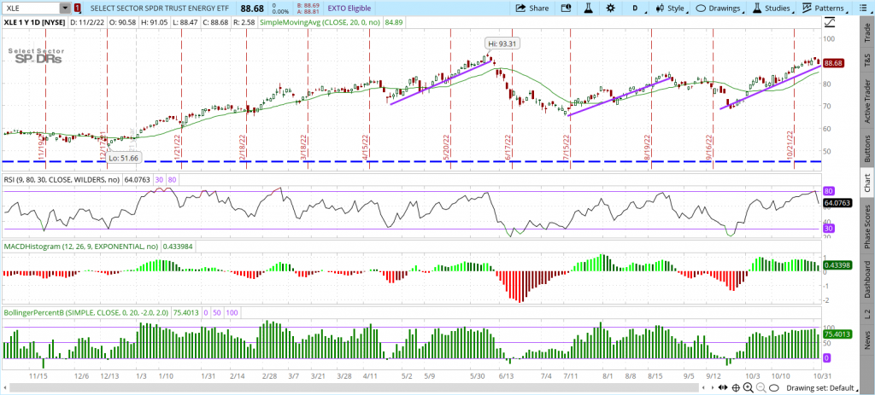Open chart settings gear icon
The width and height of the screenshot is (875, 395).
point(610,9)
